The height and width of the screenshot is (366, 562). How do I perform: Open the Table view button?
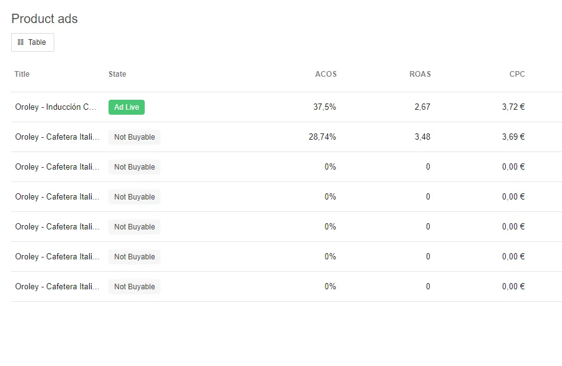32,42
